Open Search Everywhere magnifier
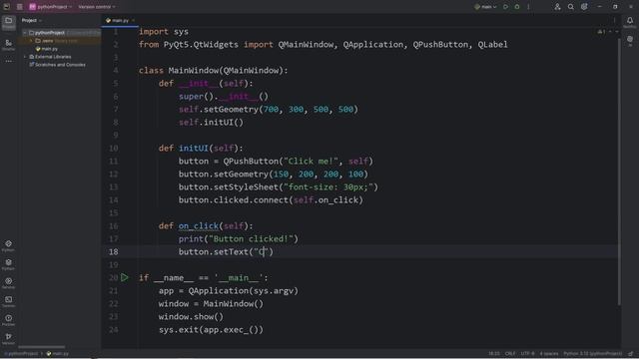This screenshot has height=359, width=639. (571, 7)
